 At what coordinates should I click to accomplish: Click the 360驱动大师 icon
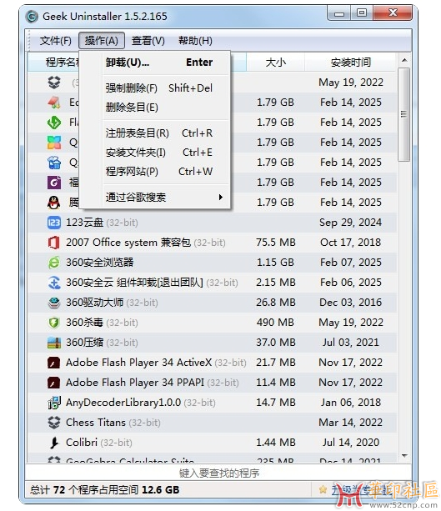[x=54, y=303]
